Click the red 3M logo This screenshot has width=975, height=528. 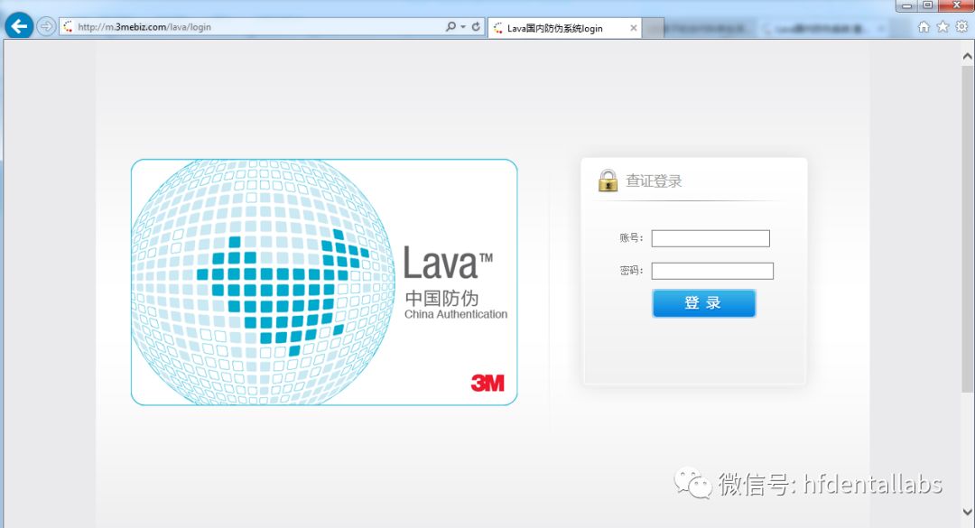pos(487,383)
